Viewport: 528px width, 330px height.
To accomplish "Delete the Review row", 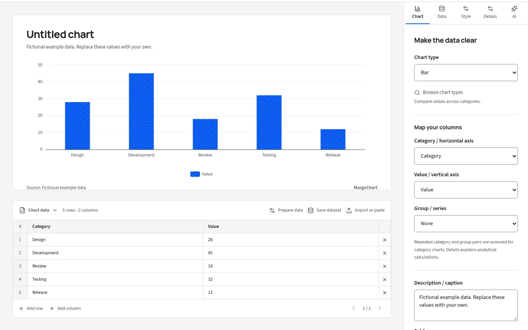I will click(x=385, y=266).
